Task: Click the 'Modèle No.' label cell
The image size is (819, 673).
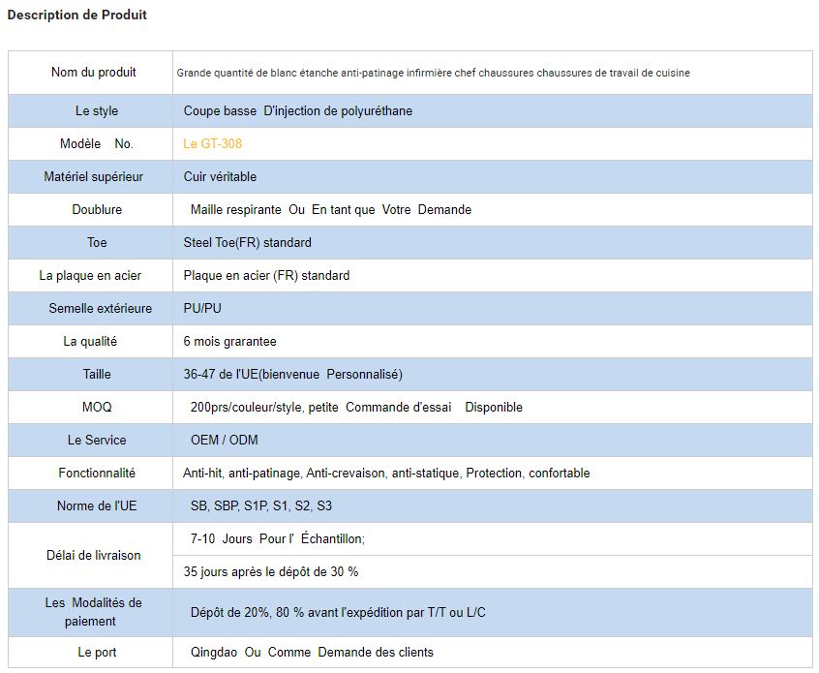Action: [x=96, y=143]
